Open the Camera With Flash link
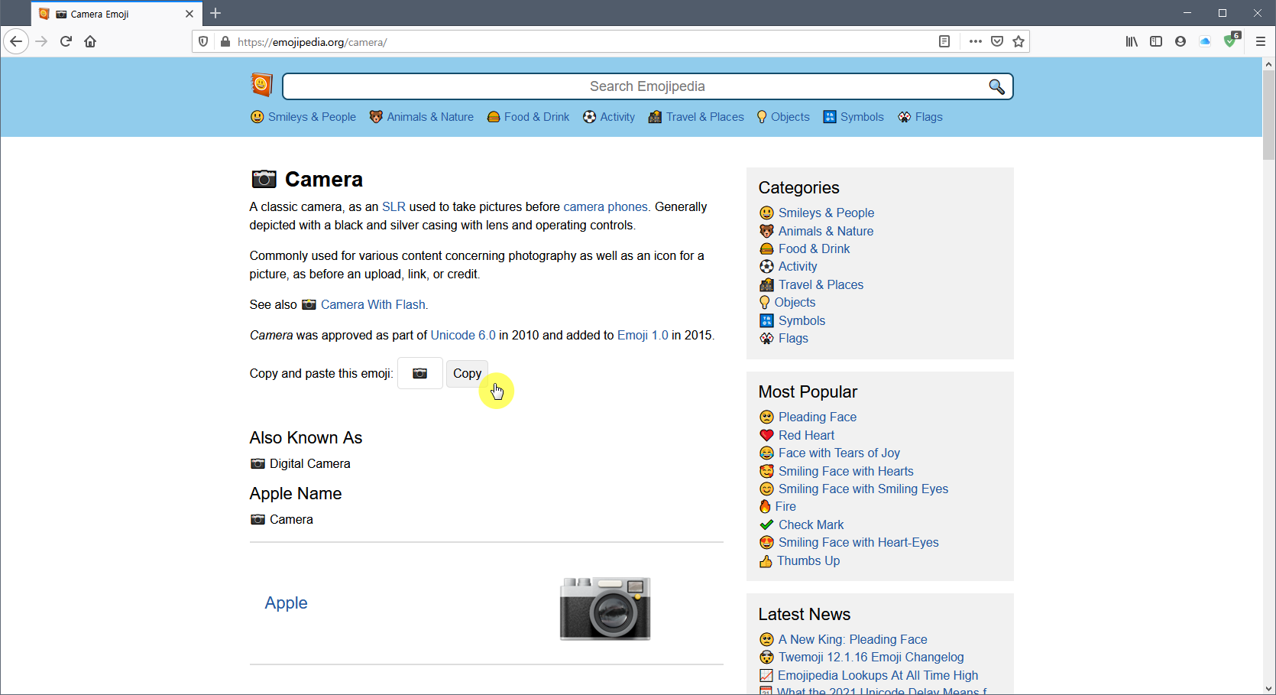 [x=373, y=304]
